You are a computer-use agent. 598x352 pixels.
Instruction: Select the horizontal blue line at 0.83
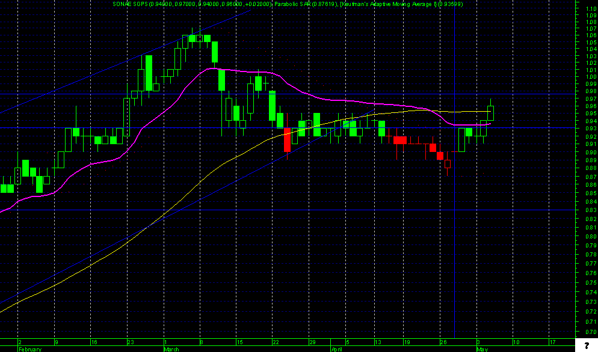click(x=287, y=210)
